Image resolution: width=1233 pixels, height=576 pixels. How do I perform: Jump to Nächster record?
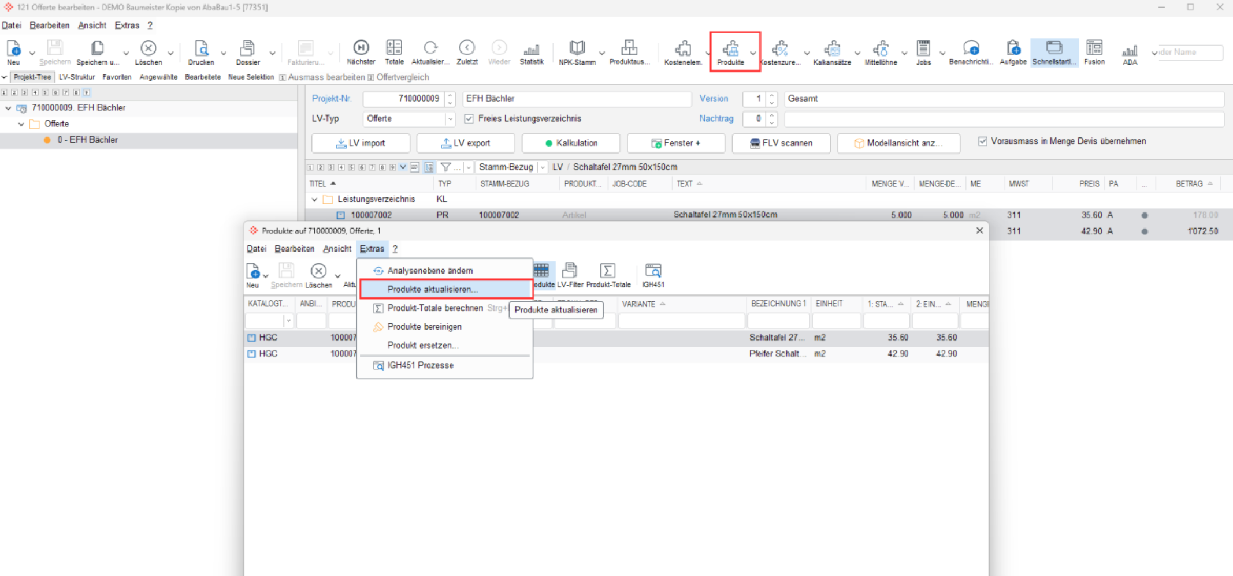(361, 48)
